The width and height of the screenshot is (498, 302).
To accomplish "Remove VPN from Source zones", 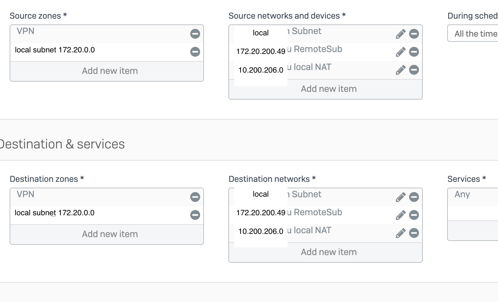I will (x=195, y=34).
